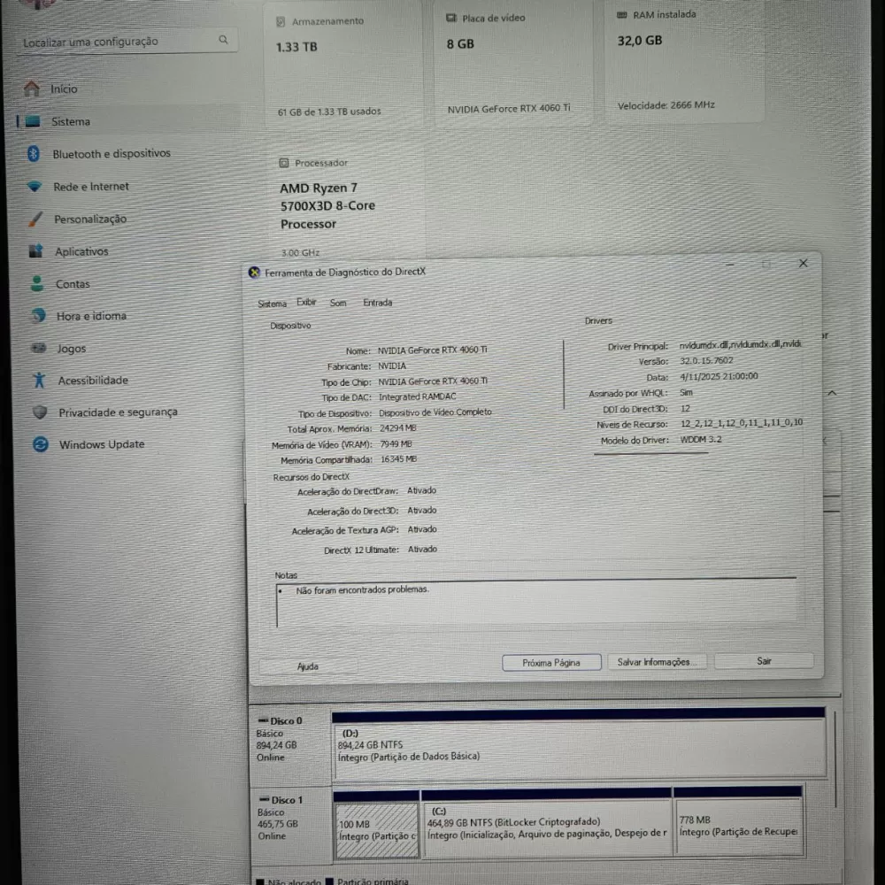The width and height of the screenshot is (885, 885).
Task: Open Jogos using the controller icon
Action: [x=39, y=348]
